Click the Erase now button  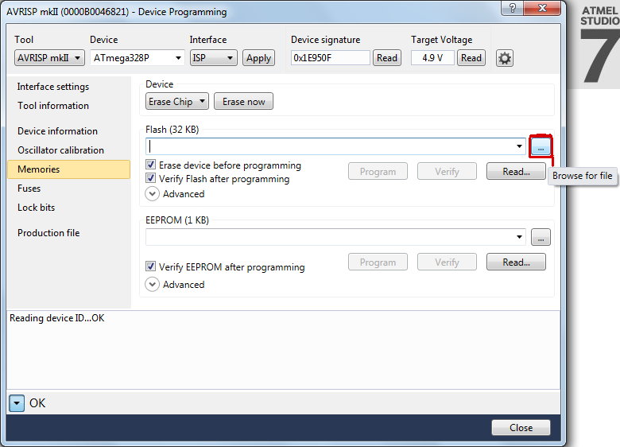[243, 102]
